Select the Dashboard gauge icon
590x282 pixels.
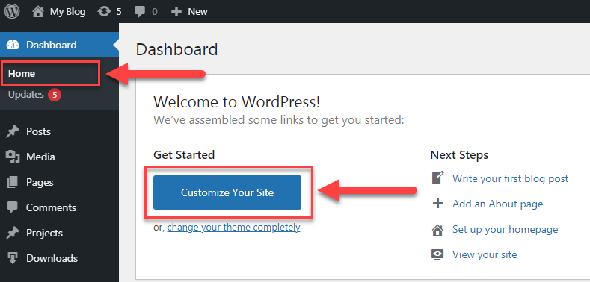(x=13, y=45)
